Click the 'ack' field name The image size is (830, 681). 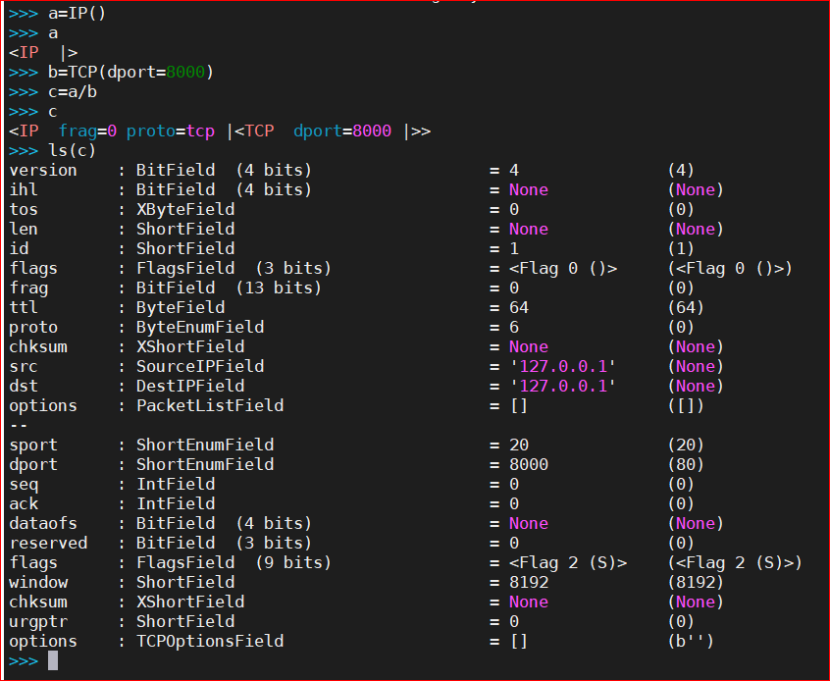pyautogui.click(x=24, y=503)
